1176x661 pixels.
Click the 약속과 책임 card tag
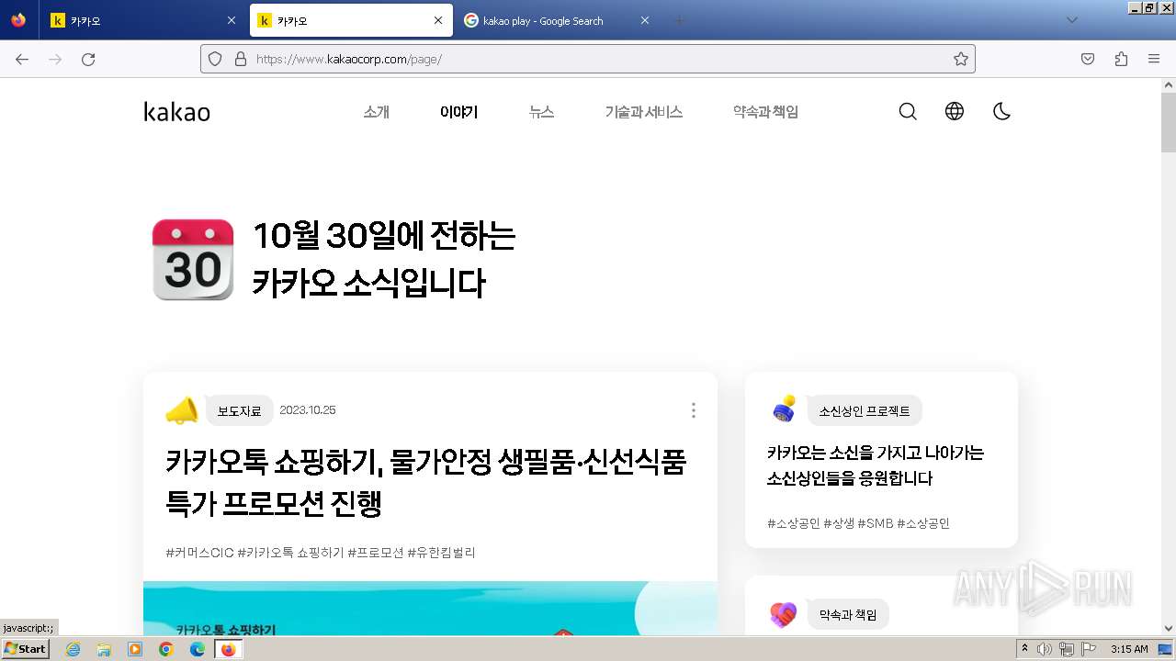coord(848,614)
